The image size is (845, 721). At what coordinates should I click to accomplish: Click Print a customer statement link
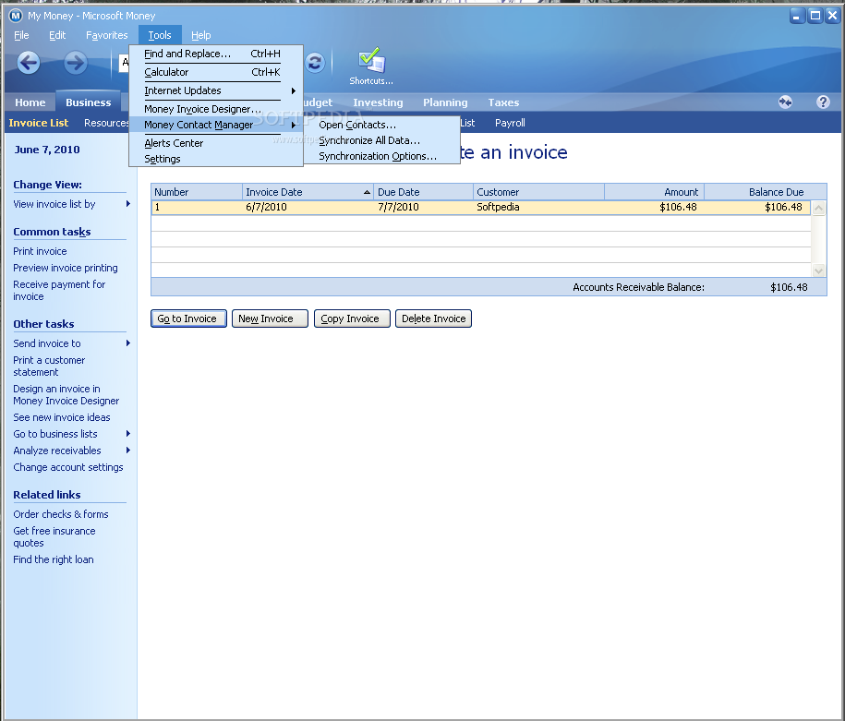(x=49, y=366)
